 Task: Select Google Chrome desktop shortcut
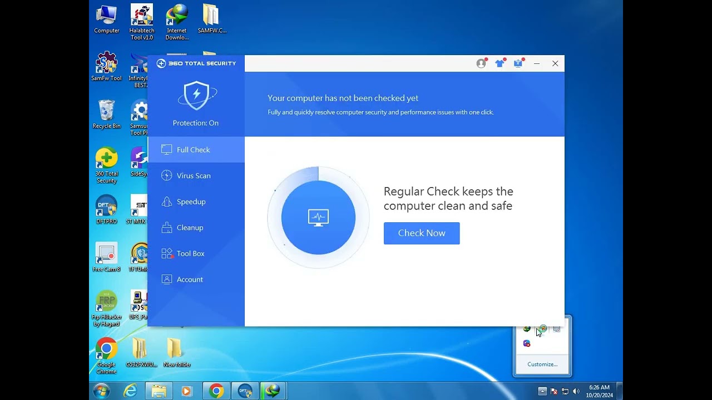pos(106,356)
